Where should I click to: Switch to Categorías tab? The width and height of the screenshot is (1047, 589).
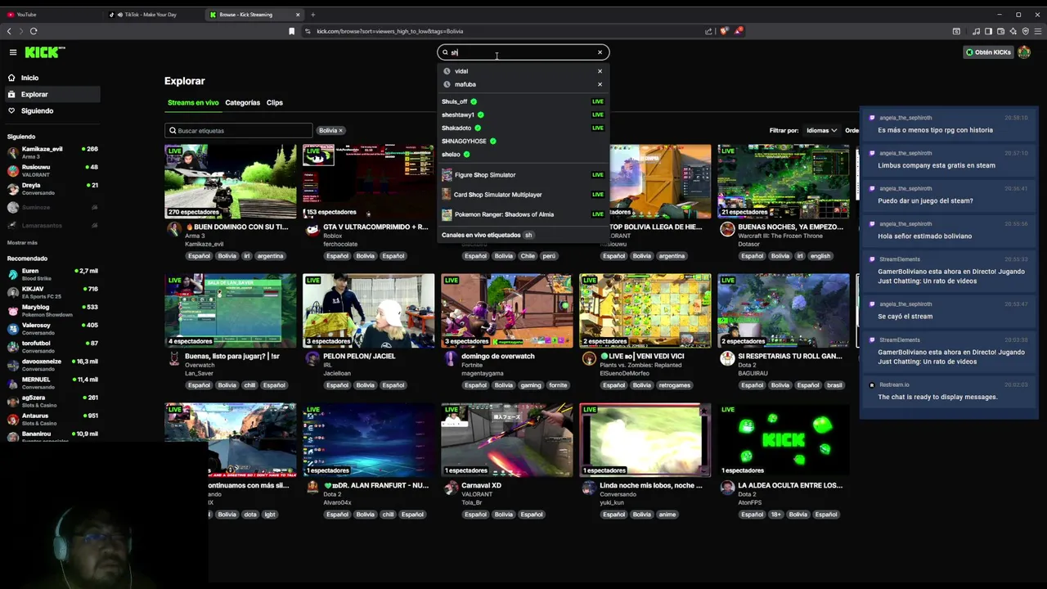tap(242, 103)
